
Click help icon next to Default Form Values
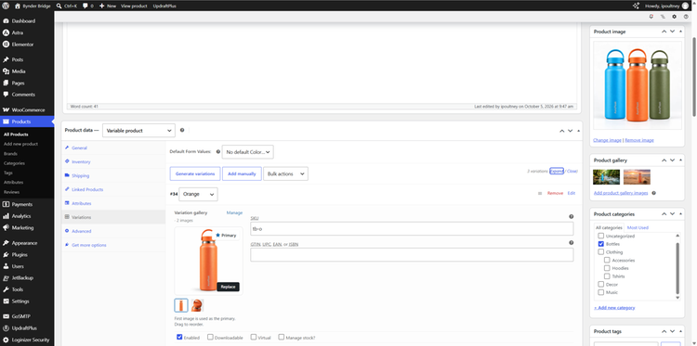point(217,152)
